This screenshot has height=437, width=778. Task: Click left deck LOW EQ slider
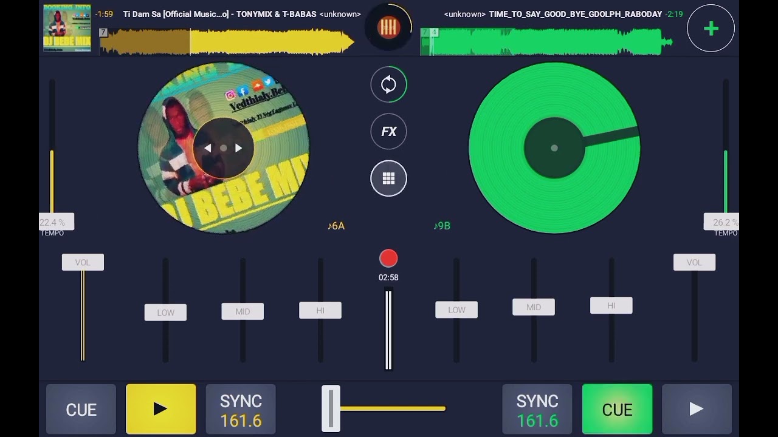165,313
